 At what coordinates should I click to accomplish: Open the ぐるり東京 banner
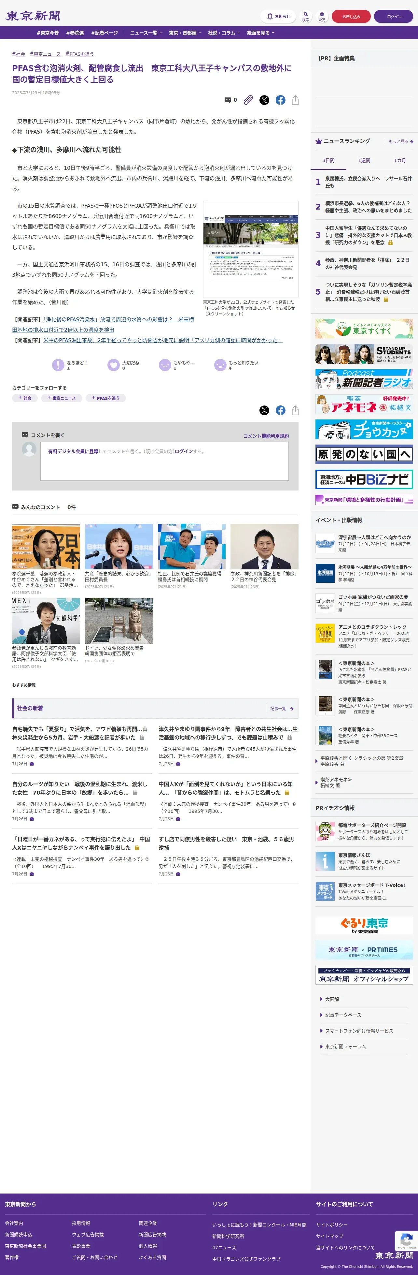point(364,925)
